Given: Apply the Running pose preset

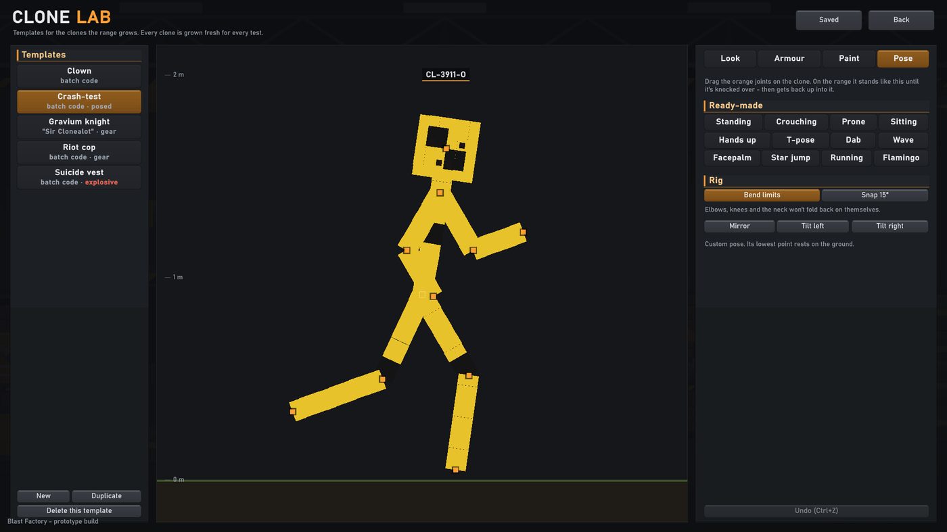Looking at the screenshot, I should click(847, 158).
